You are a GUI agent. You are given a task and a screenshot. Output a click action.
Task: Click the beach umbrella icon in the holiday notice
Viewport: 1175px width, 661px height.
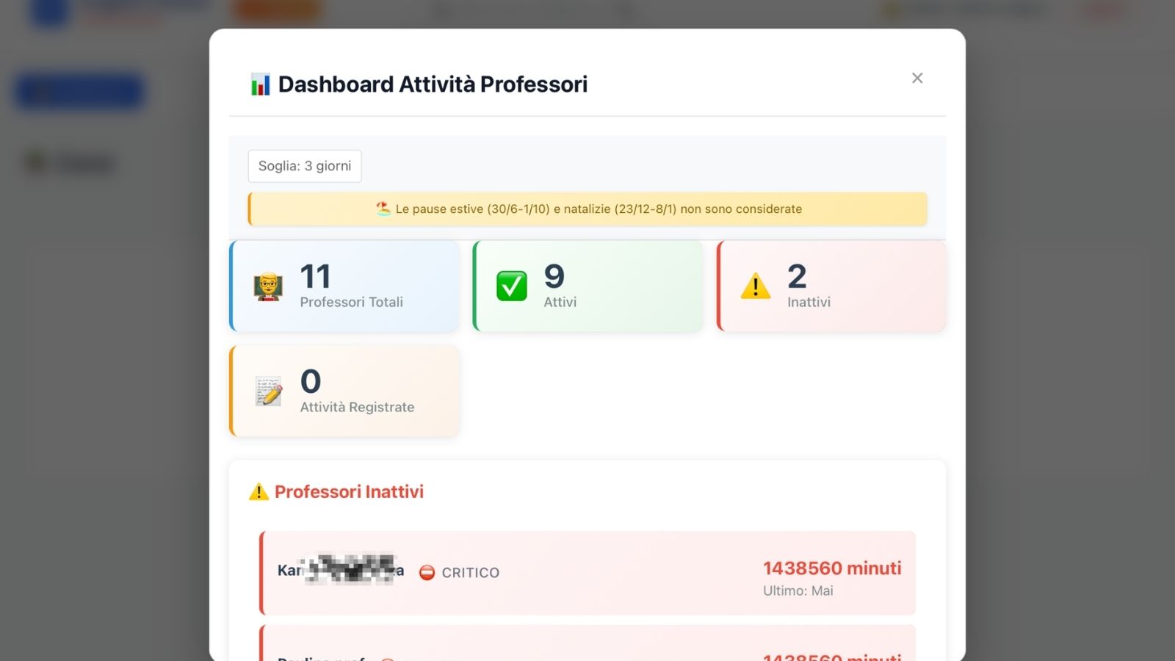(x=383, y=209)
